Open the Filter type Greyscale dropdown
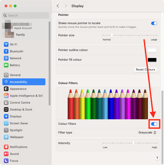164x165 pixels. (x=147, y=132)
